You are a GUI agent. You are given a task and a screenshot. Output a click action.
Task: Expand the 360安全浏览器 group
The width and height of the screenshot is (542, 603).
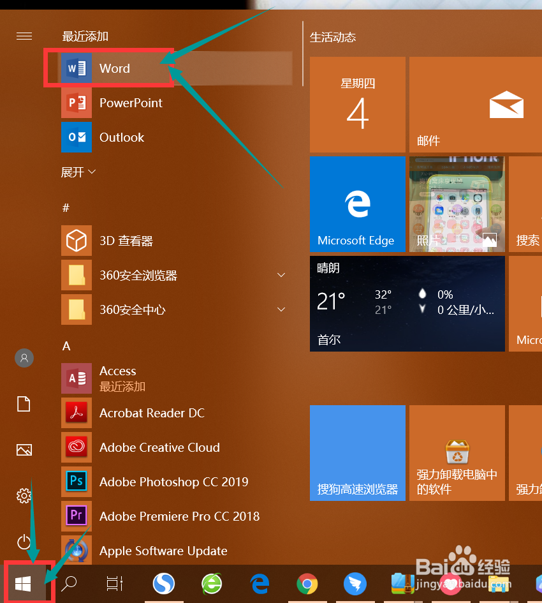pos(281,275)
